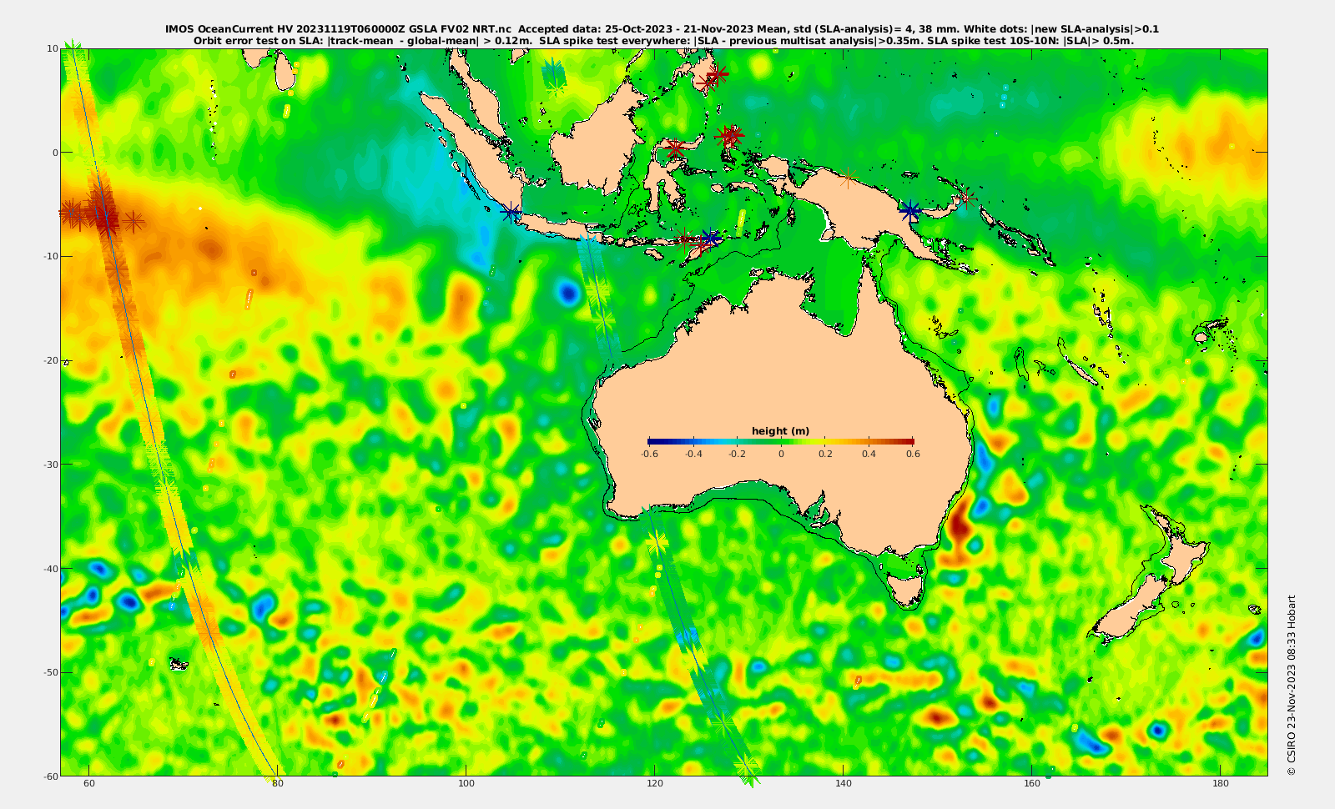1335x809 pixels.
Task: Click the latitude 10 axis tick label
Action: pyautogui.click(x=53, y=48)
